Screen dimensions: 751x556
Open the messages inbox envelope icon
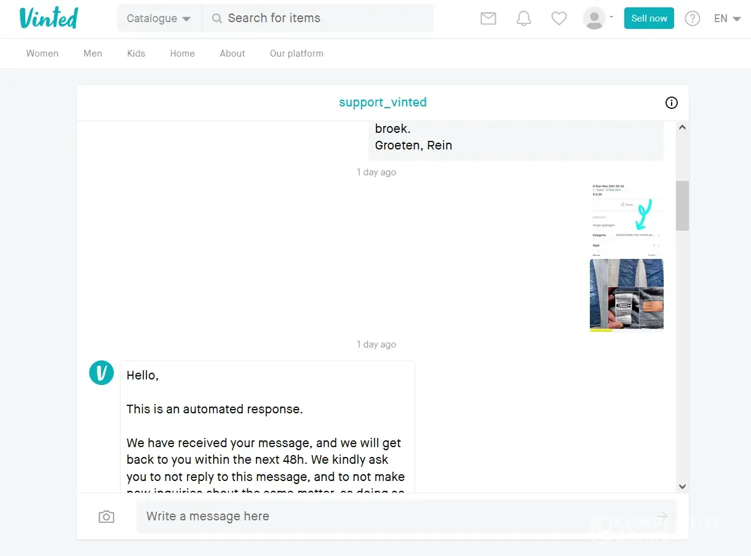coord(488,18)
